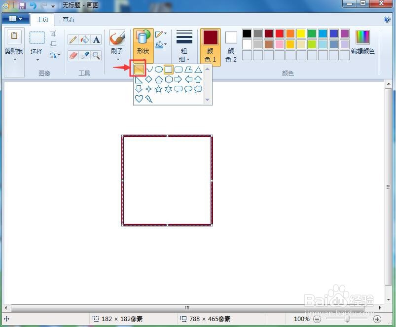The height and width of the screenshot is (327, 396).
Task: Select the Color picker eyedropper tool
Action: (x=85, y=55)
